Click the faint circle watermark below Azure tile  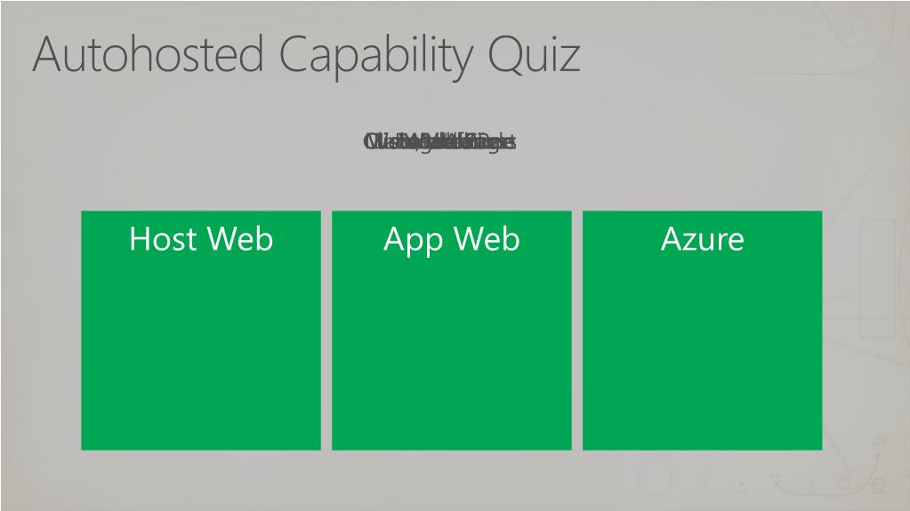pos(655,477)
